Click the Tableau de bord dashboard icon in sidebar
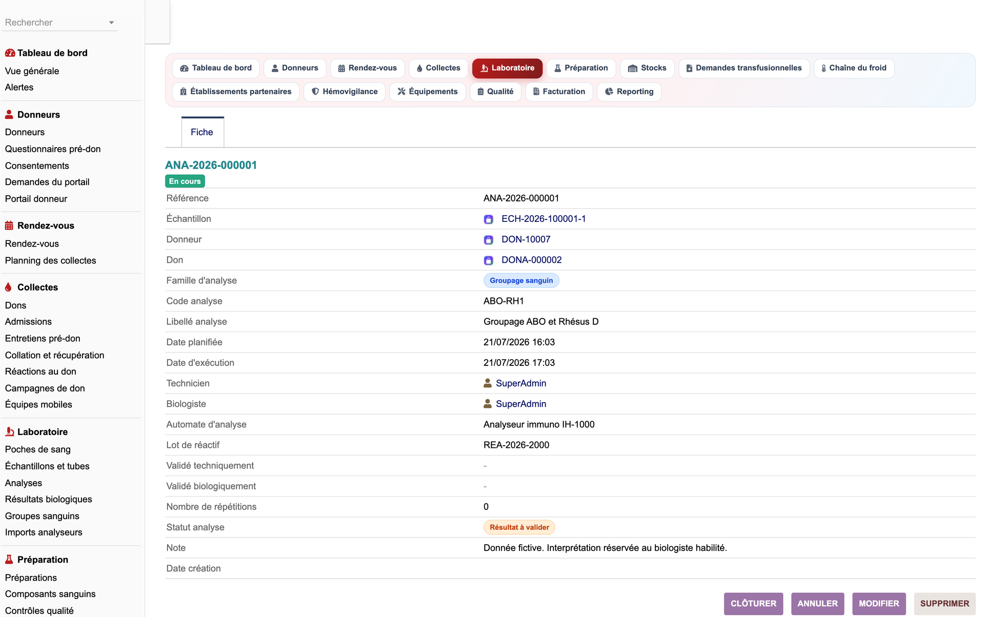This screenshot has width=997, height=617. coord(10,53)
